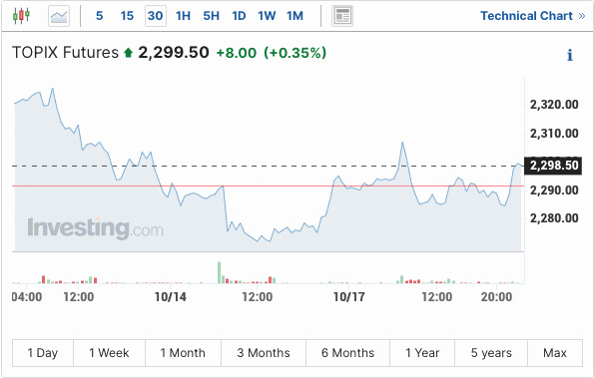Screen dimensions: 594x378
Task: Show the 1 Week range
Action: coord(109,353)
